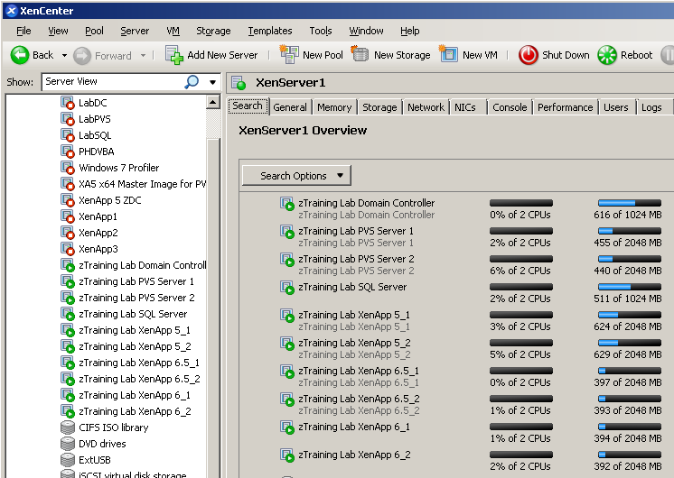Click the green Reboot icon
The height and width of the screenshot is (478, 674).
coord(607,55)
